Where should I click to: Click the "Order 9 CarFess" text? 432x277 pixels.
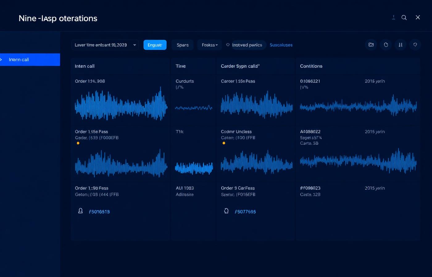click(238, 188)
